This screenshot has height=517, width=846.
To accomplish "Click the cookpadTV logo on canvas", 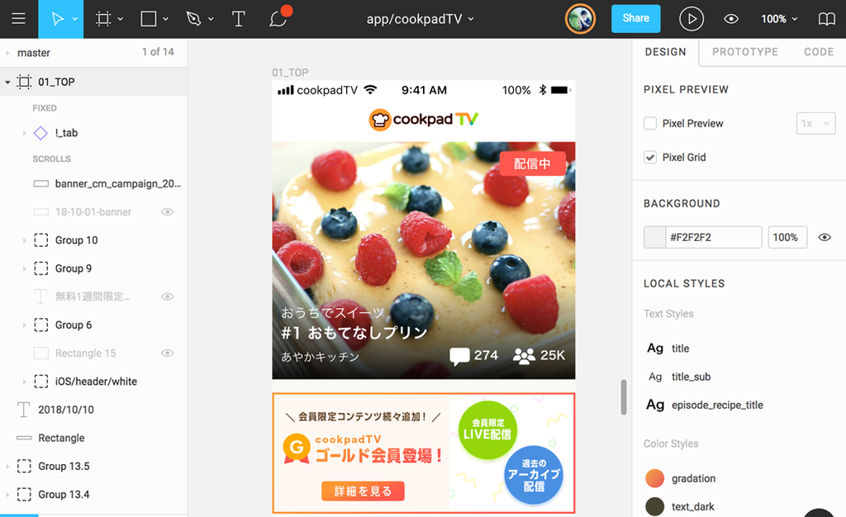I will click(x=424, y=119).
